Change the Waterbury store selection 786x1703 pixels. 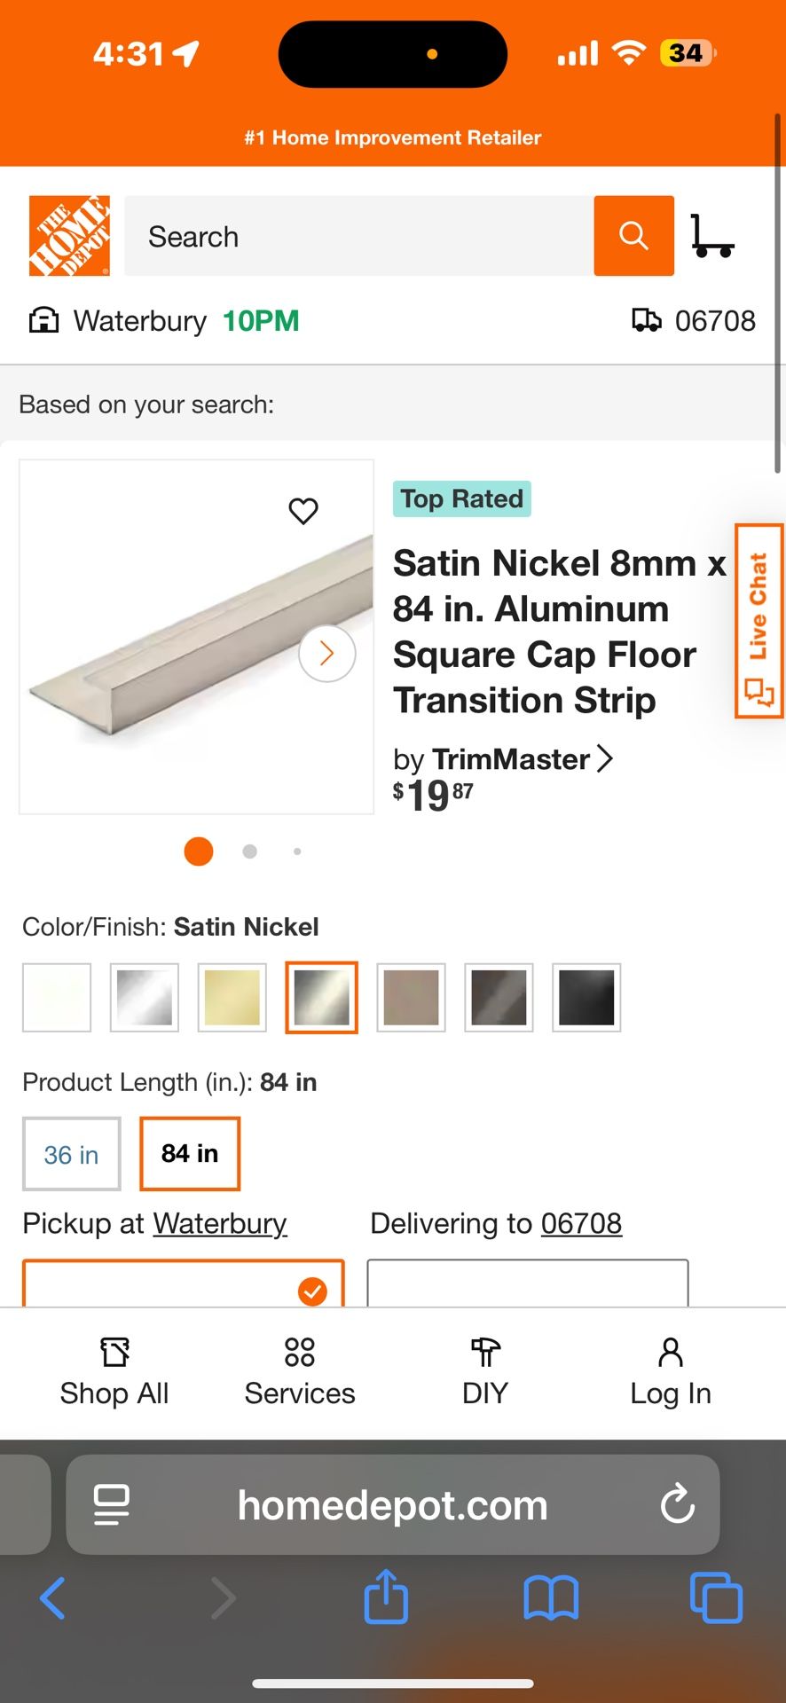pyautogui.click(x=138, y=321)
